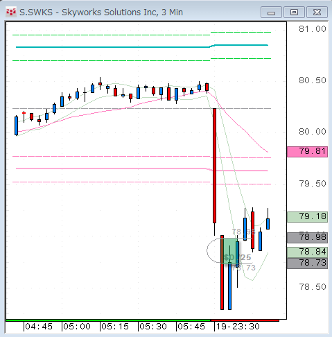
Task: Minimize the S.SWKS chart window
Action: pos(271,12)
